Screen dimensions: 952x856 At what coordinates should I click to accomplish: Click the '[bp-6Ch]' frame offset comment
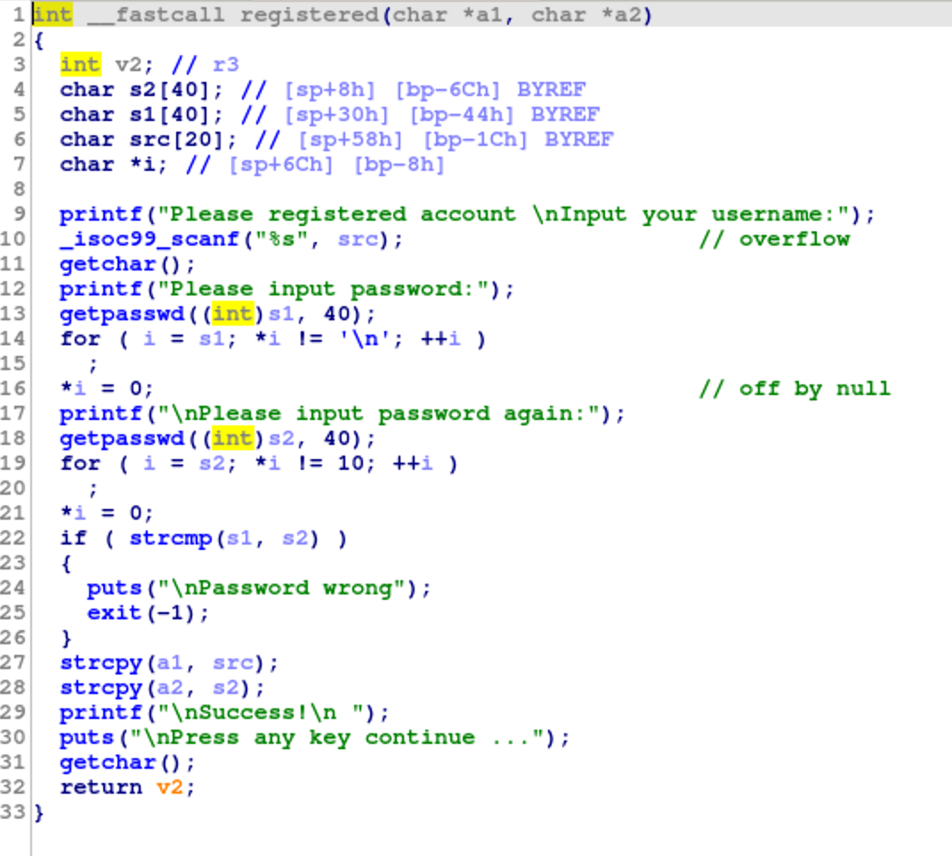coord(448,90)
